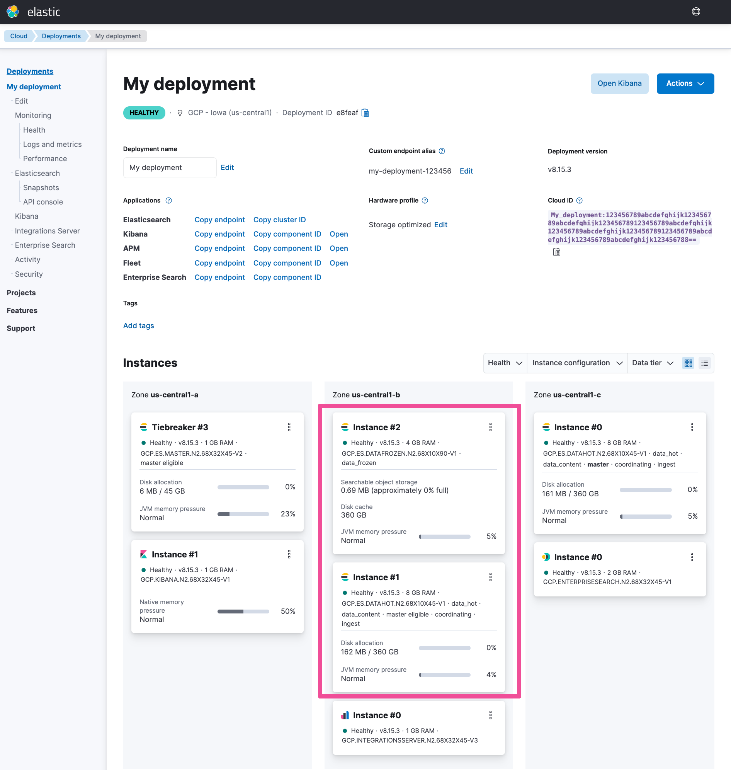The width and height of the screenshot is (731, 770).
Task: Open Deployments in sidebar
Action: click(x=30, y=71)
